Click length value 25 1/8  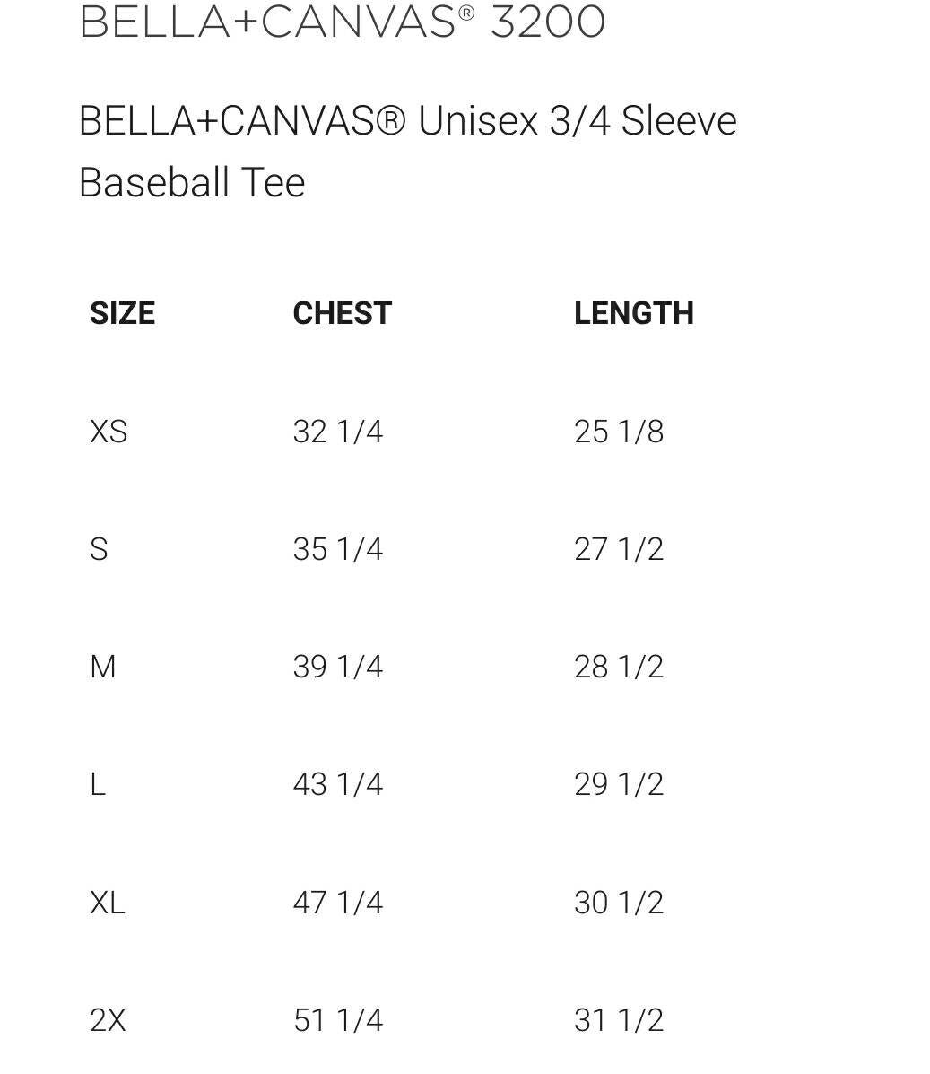click(619, 432)
